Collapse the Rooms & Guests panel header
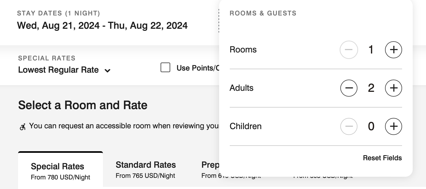 (x=263, y=13)
